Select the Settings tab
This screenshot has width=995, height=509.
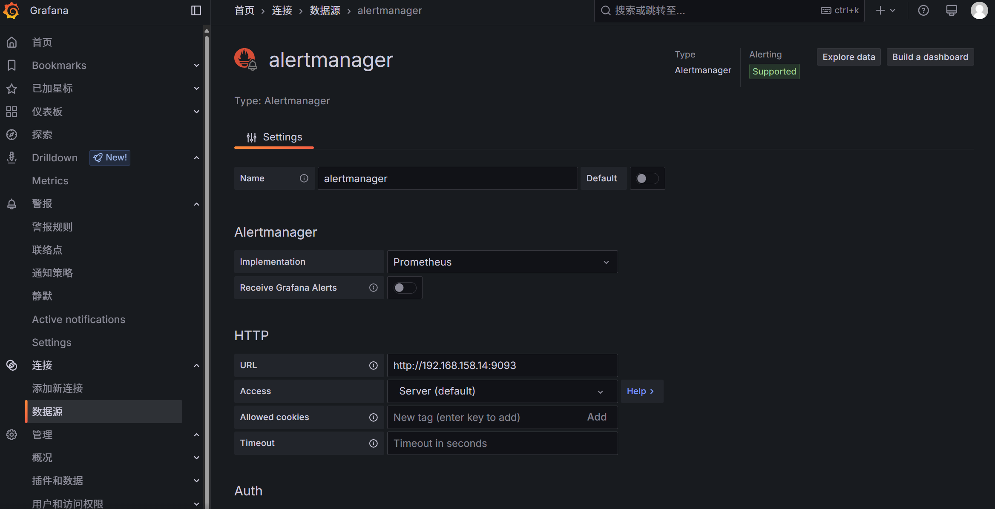coord(274,137)
